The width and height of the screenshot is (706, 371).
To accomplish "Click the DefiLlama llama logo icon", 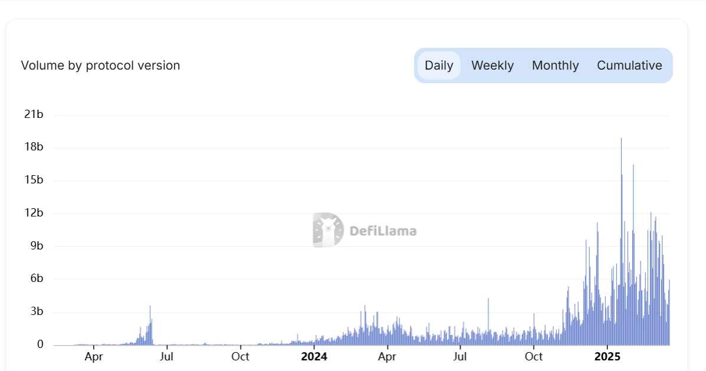I will [x=328, y=230].
